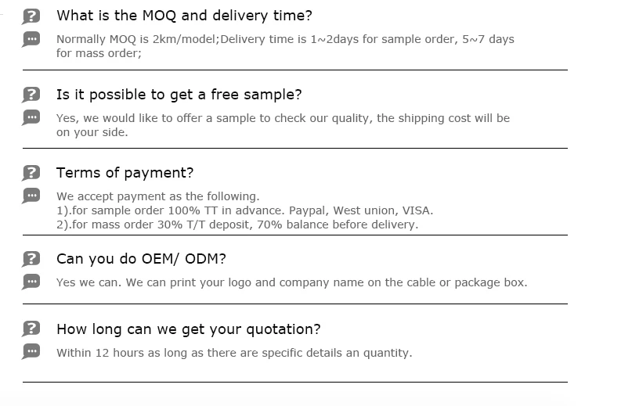This screenshot has width=632, height=406.
Task: Click speech bubble icon beside OEM answer
Action: tap(31, 282)
